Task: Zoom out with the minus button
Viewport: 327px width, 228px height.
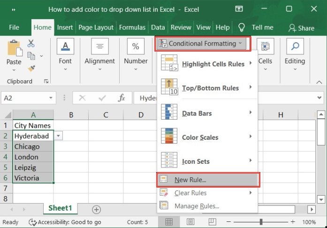Action: click(229, 222)
